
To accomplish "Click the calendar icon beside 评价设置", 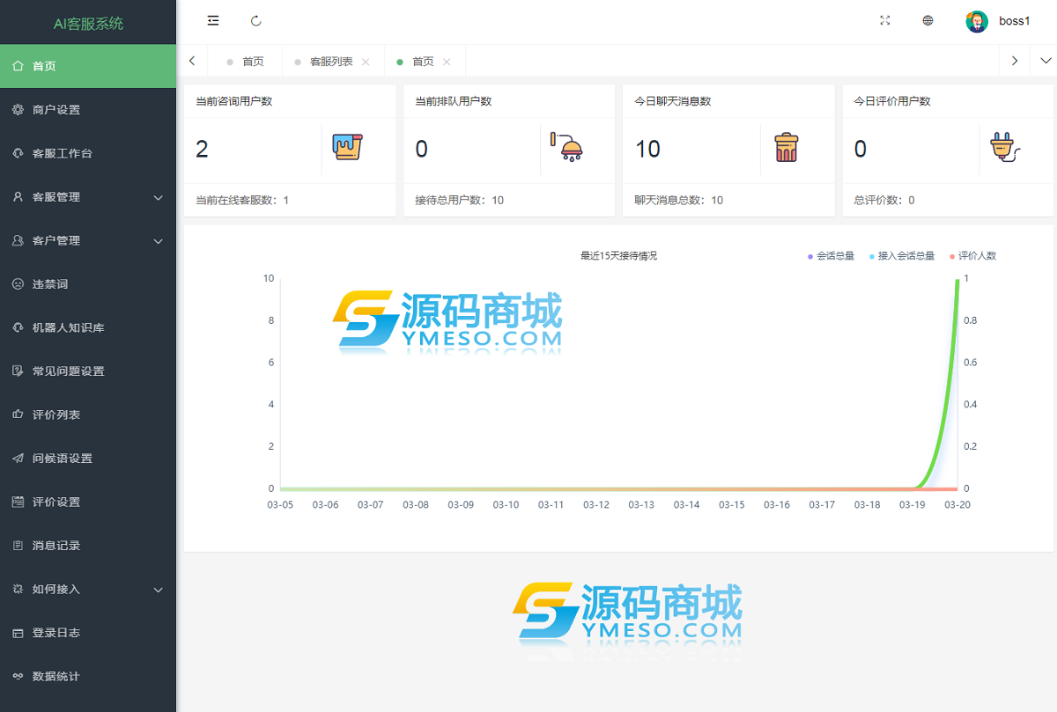I will click(18, 502).
